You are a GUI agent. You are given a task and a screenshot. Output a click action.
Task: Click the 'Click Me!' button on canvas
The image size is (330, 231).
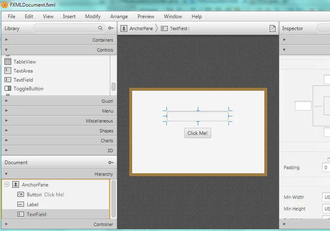point(197,133)
